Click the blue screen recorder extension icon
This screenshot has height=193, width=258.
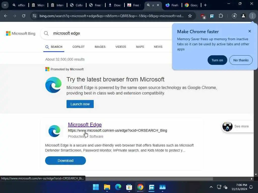coord(212,16)
